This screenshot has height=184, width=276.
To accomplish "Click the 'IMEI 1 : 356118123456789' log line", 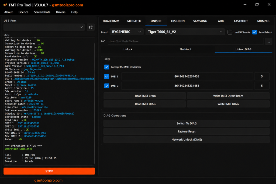I will 22,123.
